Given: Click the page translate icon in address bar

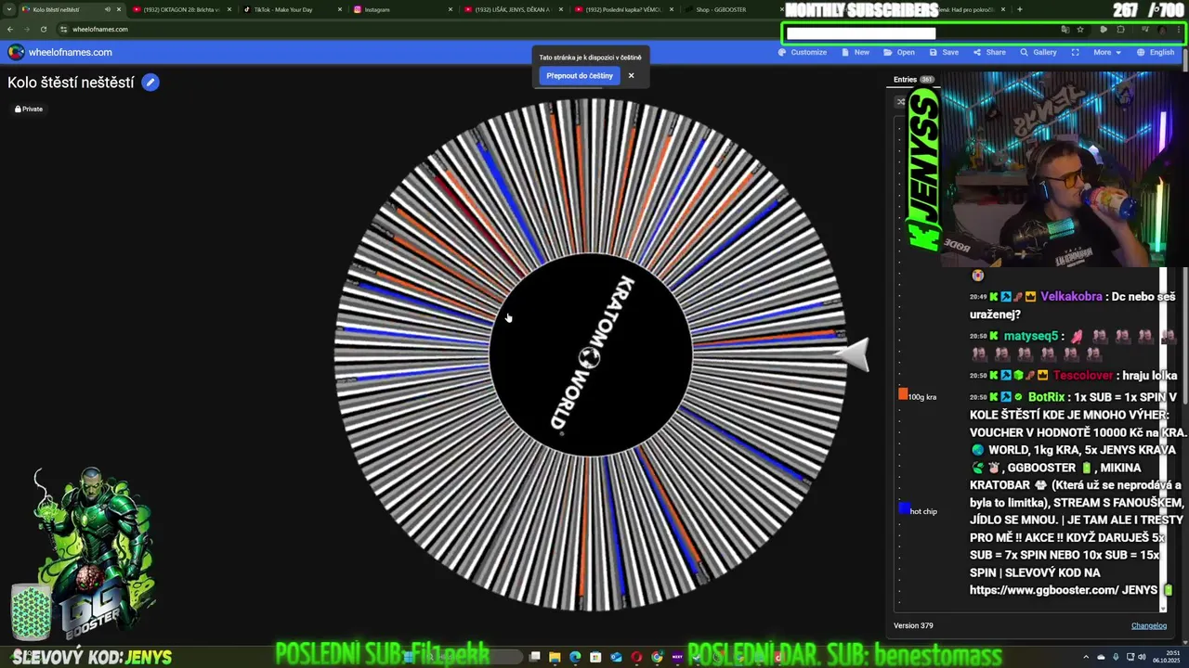Looking at the screenshot, I should coord(1065,29).
